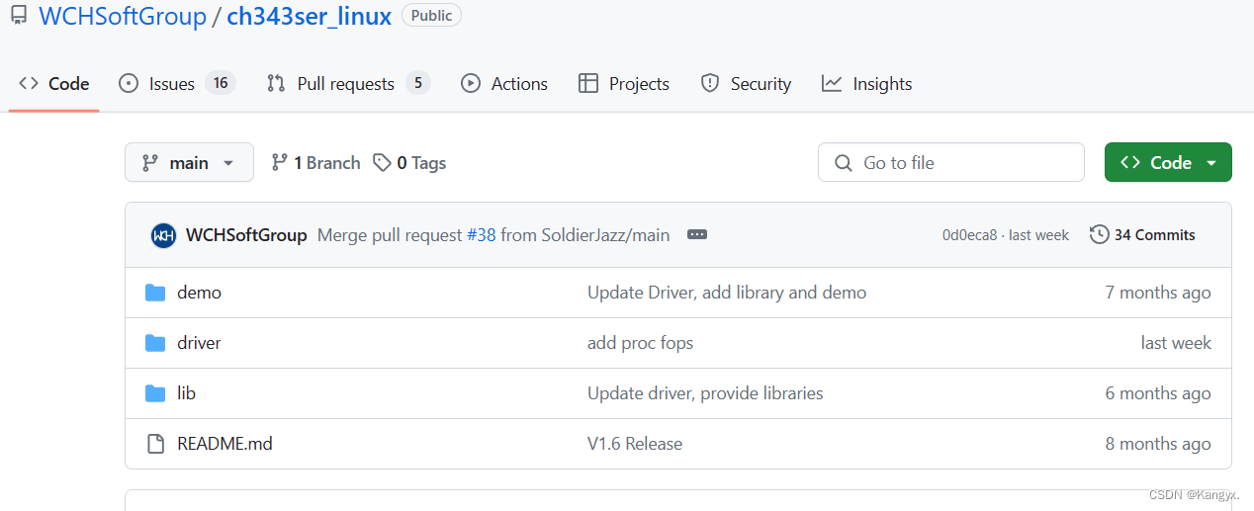Image resolution: width=1254 pixels, height=511 pixels.
Task: Open pull request #38 link
Action: 482,235
